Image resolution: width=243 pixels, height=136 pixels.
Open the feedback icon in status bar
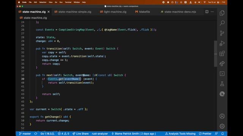tap(216, 134)
